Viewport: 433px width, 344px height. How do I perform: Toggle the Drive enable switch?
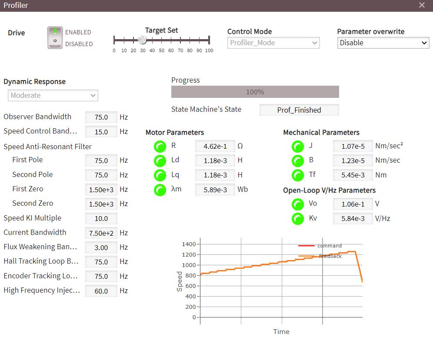click(x=55, y=38)
